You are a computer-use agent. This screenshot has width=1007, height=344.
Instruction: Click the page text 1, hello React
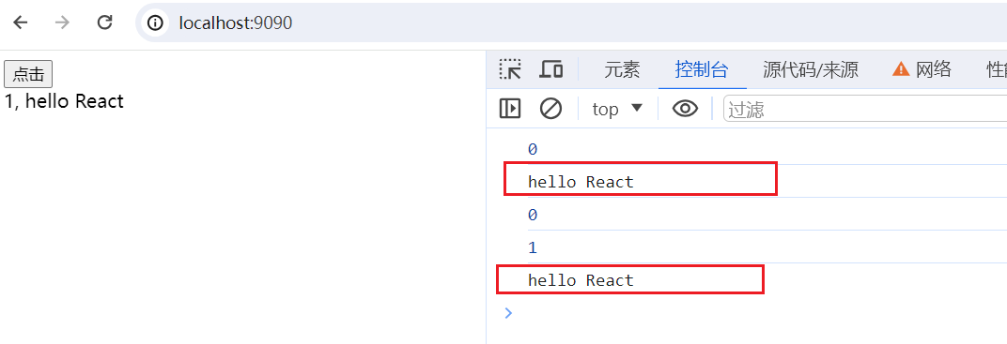click(64, 101)
